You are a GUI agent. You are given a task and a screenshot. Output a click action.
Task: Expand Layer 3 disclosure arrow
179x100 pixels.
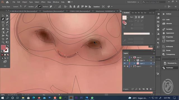tap(134, 61)
